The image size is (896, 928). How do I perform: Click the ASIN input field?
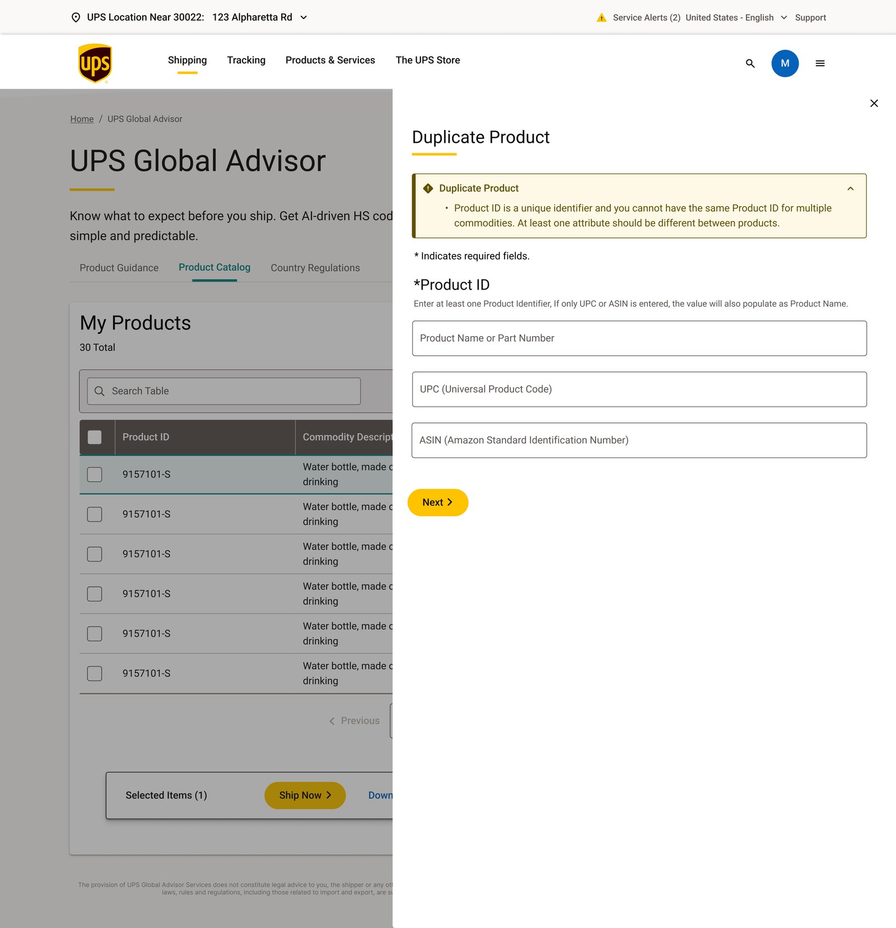[x=639, y=440]
